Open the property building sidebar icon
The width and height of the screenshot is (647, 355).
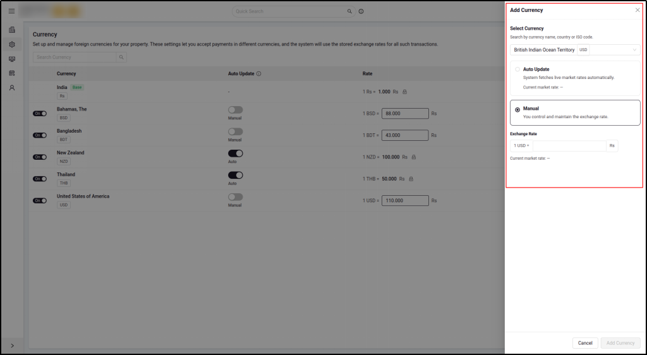pos(11,30)
